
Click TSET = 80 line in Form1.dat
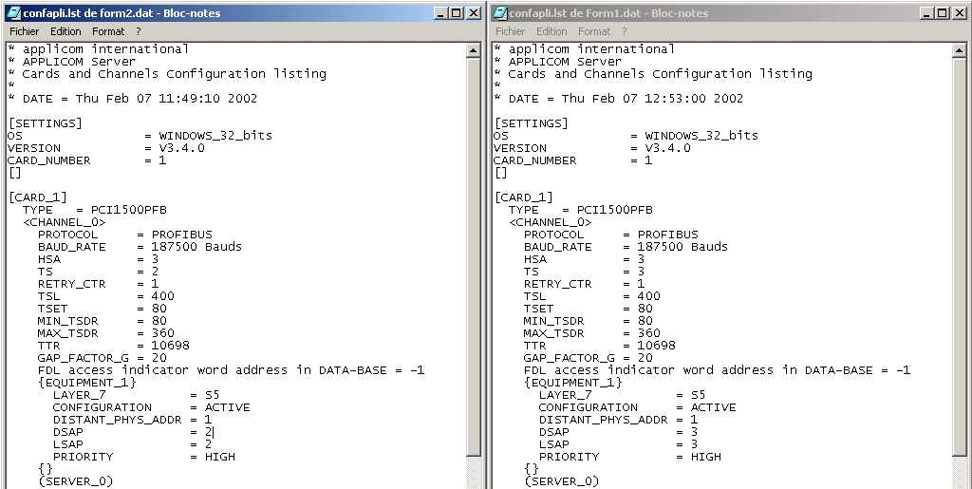click(589, 309)
